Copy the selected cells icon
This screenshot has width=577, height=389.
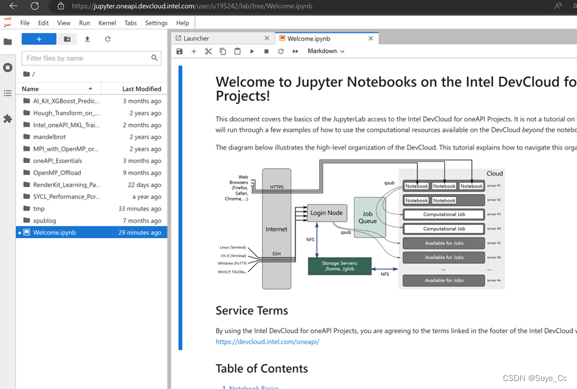223,51
